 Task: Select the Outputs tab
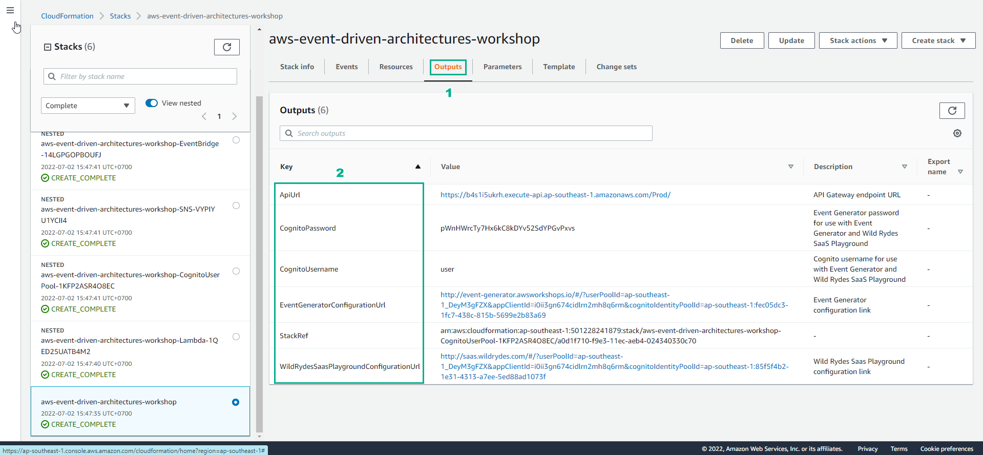tap(448, 67)
